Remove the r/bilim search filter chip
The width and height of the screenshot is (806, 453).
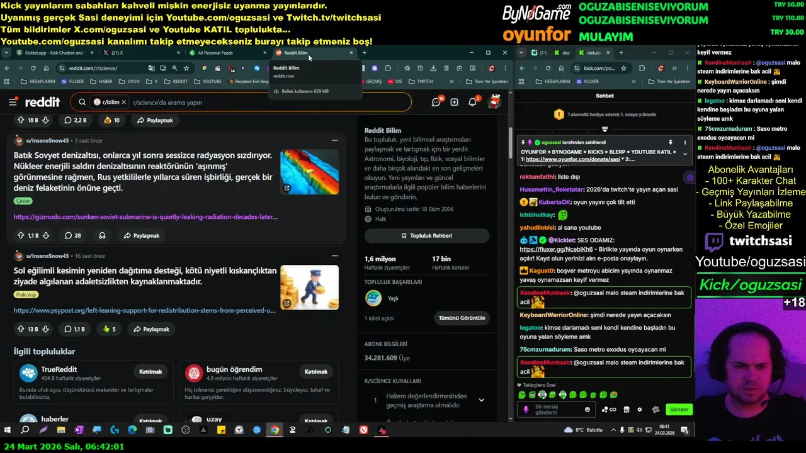(x=123, y=102)
